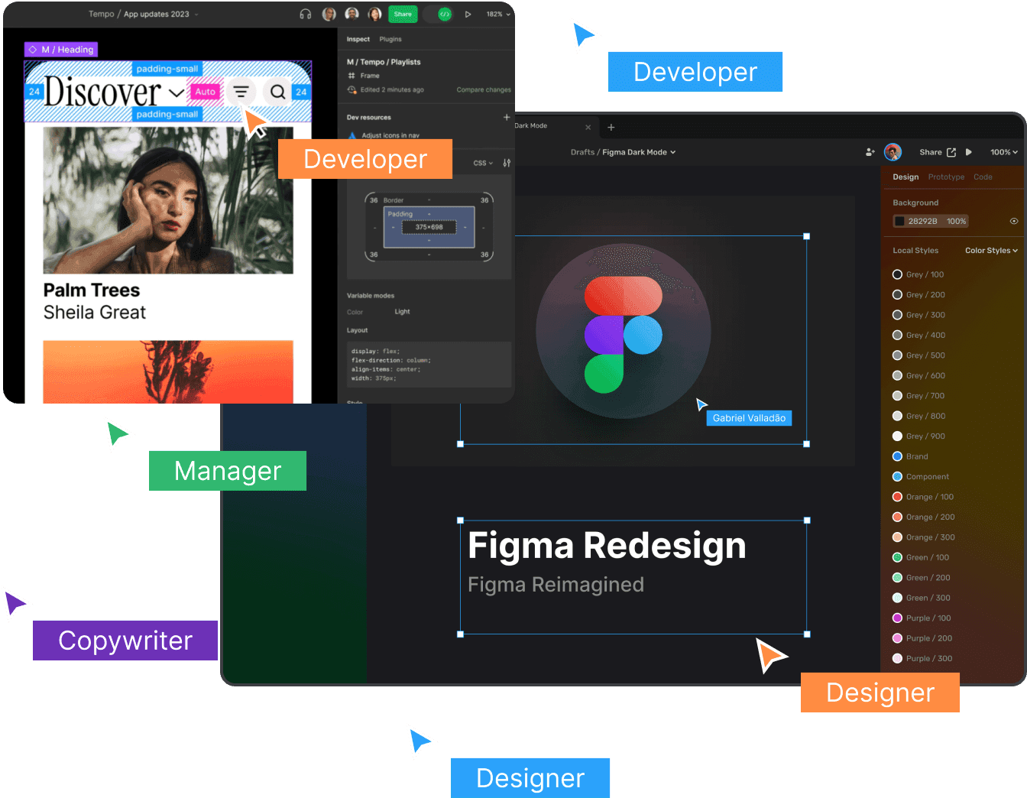This screenshot has height=798, width=1027.
Task: Select the Component color style row
Action: [921, 476]
